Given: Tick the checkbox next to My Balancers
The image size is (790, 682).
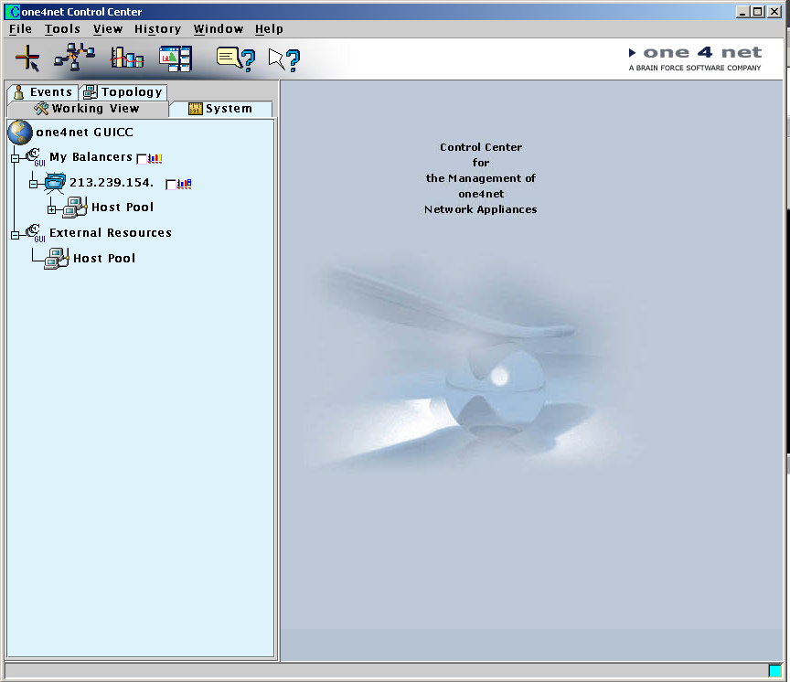Looking at the screenshot, I should coord(142,159).
